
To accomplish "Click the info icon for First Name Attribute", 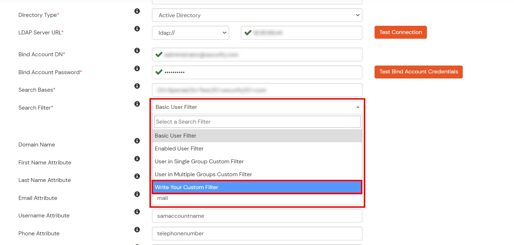I will 137,159.
